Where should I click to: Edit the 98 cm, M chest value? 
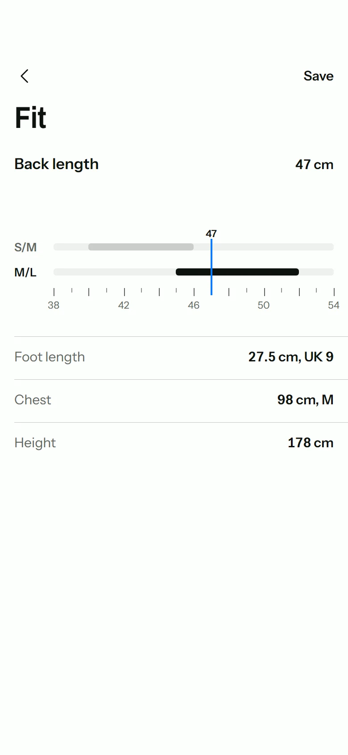[x=306, y=400]
